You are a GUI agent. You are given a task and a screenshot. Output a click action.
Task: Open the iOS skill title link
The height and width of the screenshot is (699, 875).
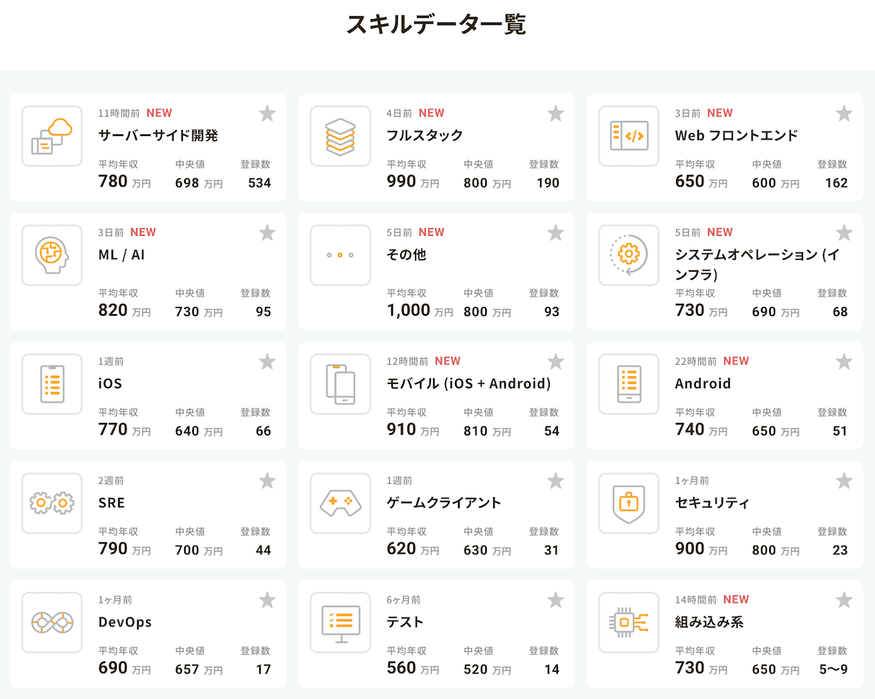tap(110, 383)
